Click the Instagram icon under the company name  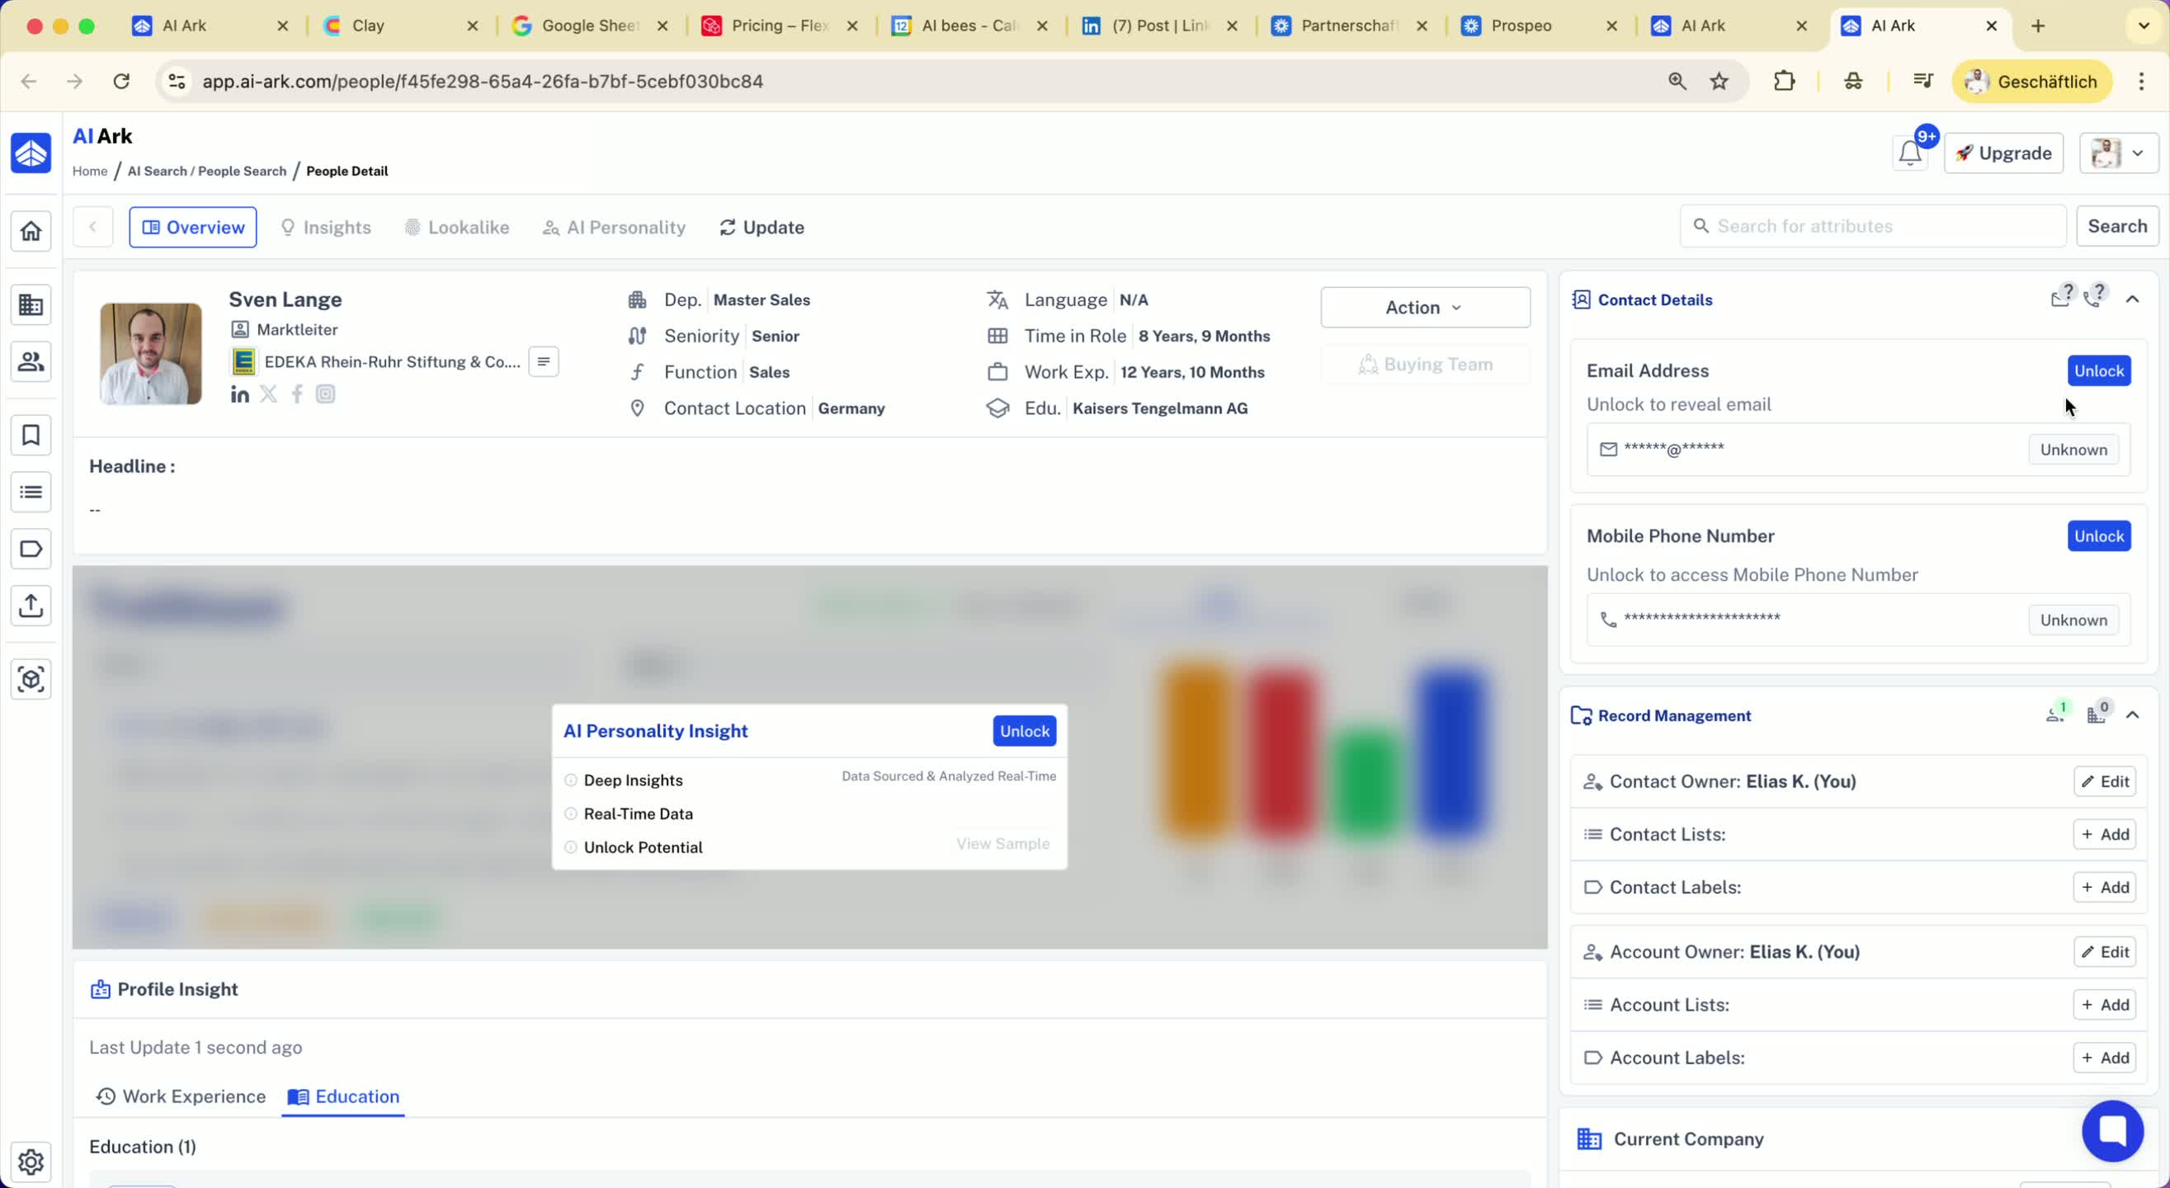tap(325, 394)
